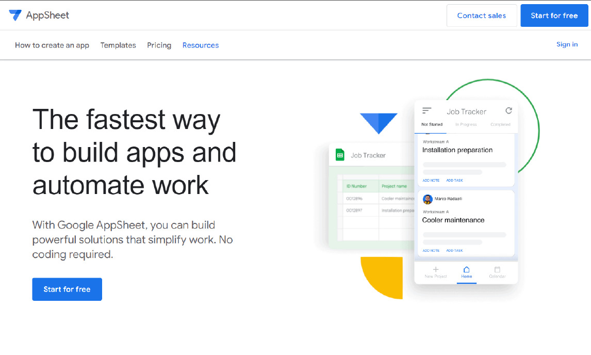Click the AppSheet logo icon
Image resolution: width=591 pixels, height=355 pixels.
[x=15, y=15]
